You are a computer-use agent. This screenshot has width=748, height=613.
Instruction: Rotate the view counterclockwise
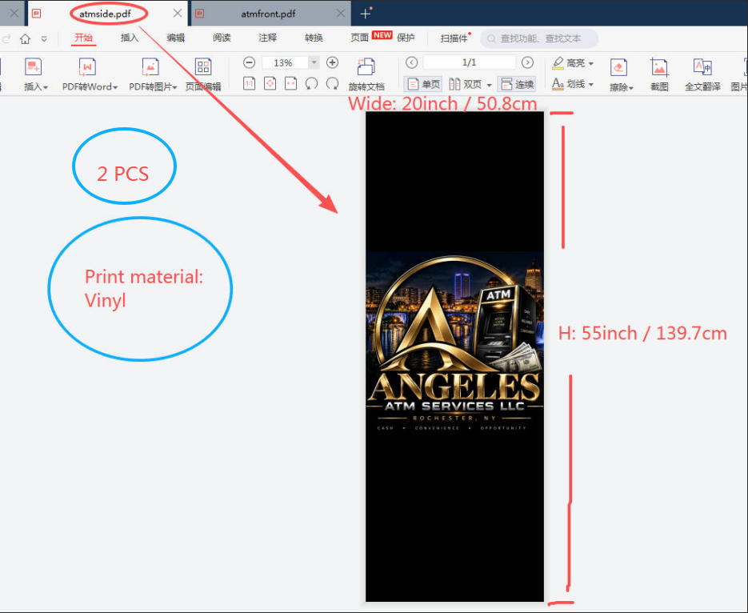(311, 84)
